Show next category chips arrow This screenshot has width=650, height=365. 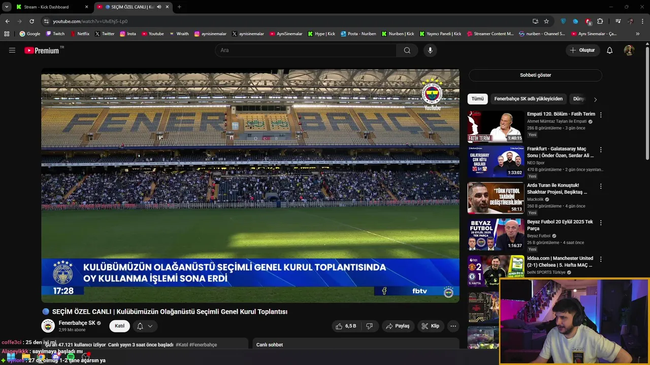(x=595, y=99)
